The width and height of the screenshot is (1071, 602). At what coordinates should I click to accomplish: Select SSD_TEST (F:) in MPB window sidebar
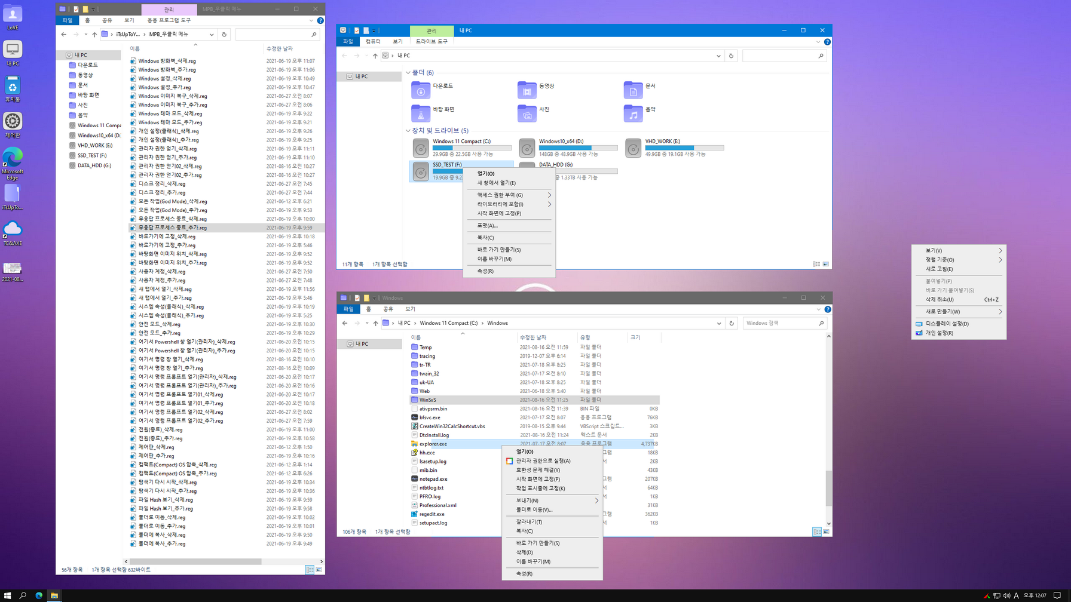click(x=92, y=156)
